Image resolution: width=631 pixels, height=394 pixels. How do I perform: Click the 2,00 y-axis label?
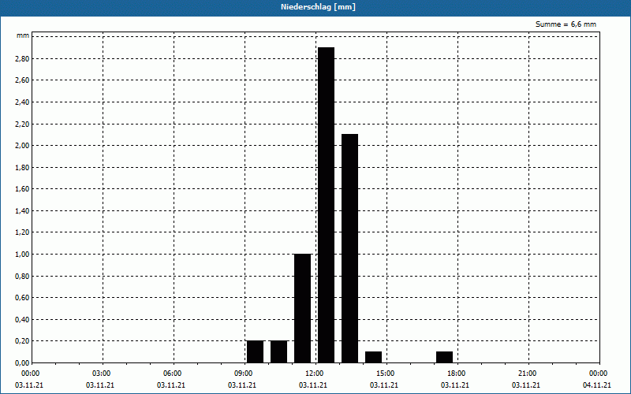(22, 146)
